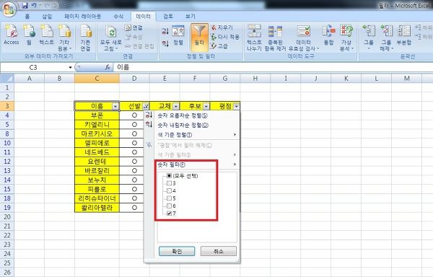This screenshot has height=277, width=433.
Task: Open filter dropdown on 선발 header
Action: tap(146, 106)
